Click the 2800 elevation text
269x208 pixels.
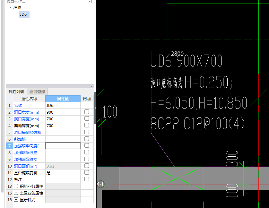click(x=177, y=54)
